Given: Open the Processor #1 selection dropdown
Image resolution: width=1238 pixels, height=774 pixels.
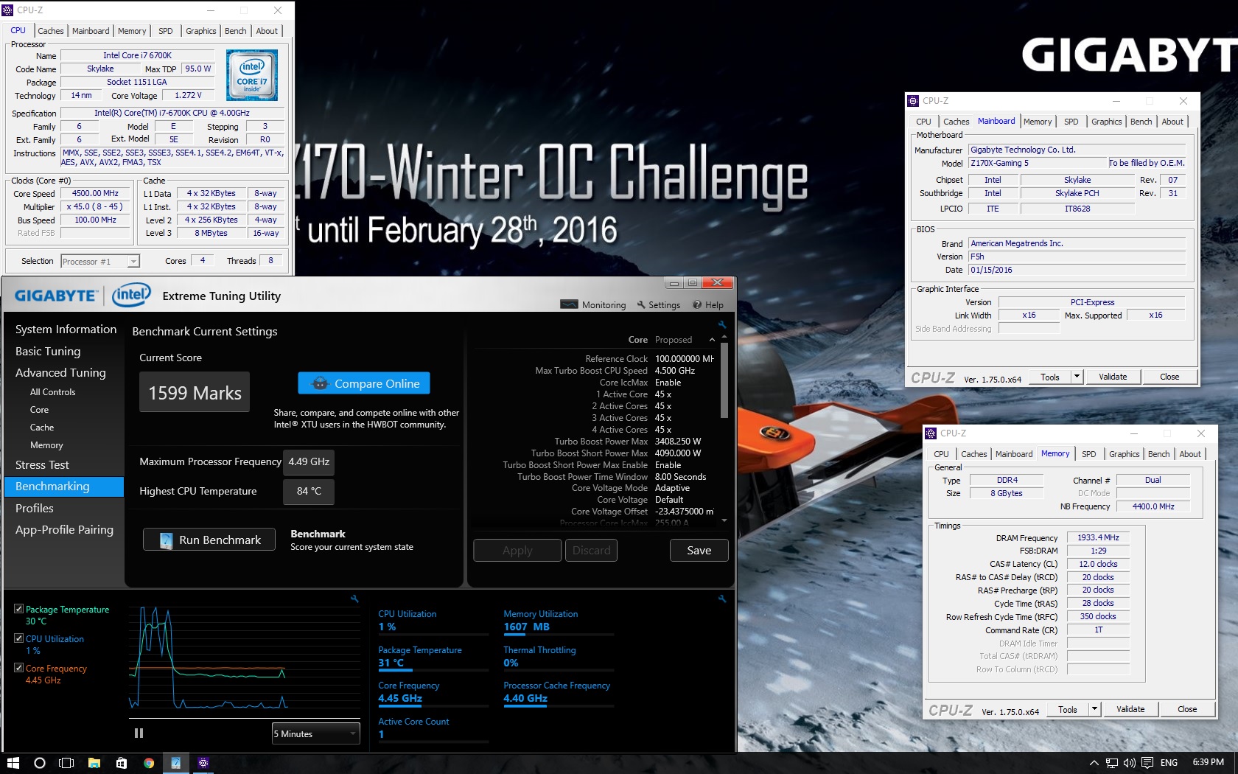Looking at the screenshot, I should point(100,261).
